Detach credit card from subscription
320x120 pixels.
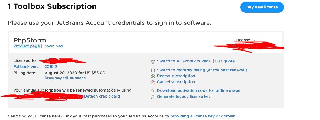pyautogui.click(x=102, y=96)
